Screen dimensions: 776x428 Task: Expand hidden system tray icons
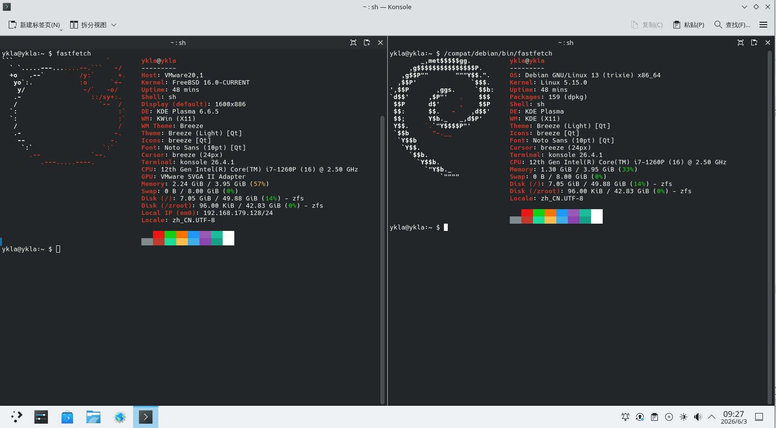coord(712,417)
